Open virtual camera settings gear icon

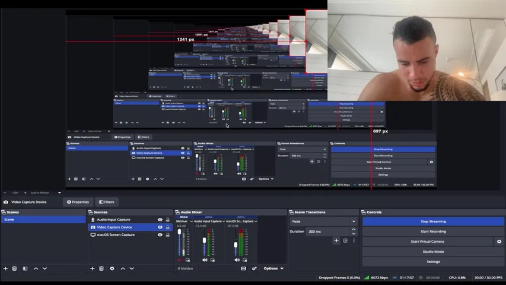coord(499,242)
